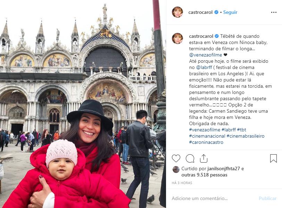This screenshot has height=208, width=282.
Task: Open the #cinemabrasileiro hashtag
Action: pos(246,136)
